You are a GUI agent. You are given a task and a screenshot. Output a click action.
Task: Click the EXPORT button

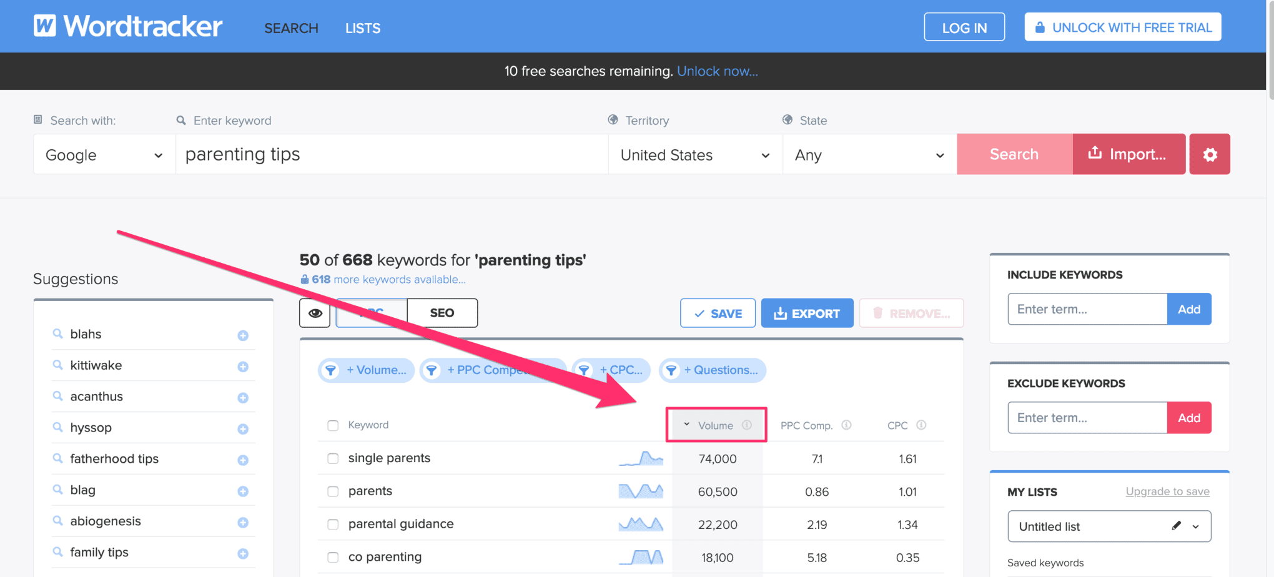coord(807,313)
